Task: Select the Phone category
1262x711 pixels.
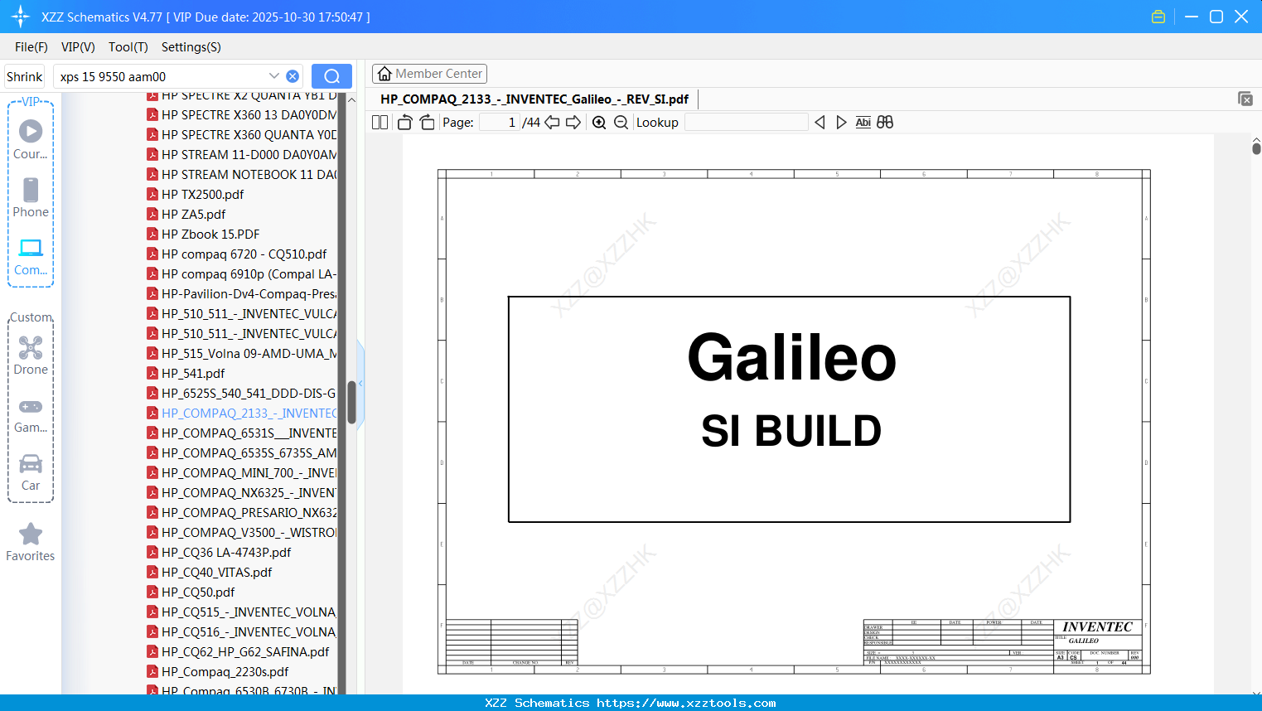Action: point(31,198)
